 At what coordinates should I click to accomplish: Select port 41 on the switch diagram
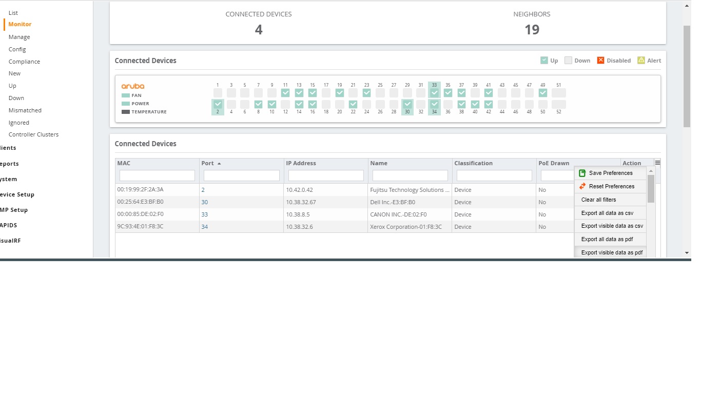(489, 93)
